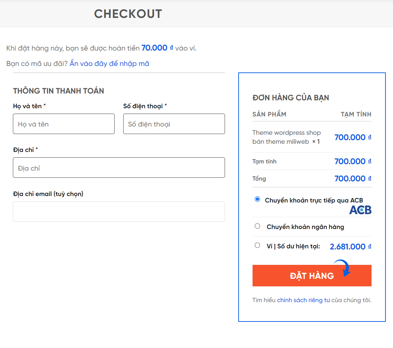The height and width of the screenshot is (348, 393).
Task: Choose the Chuyển khoản ngân hàng radio button
Action: [257, 226]
